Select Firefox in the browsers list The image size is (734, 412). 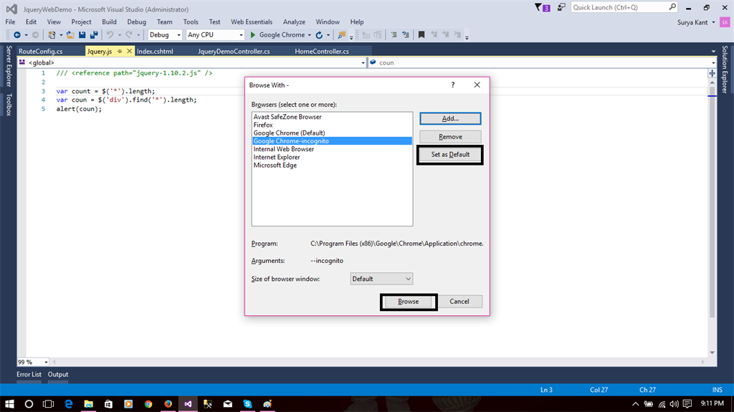click(x=263, y=125)
